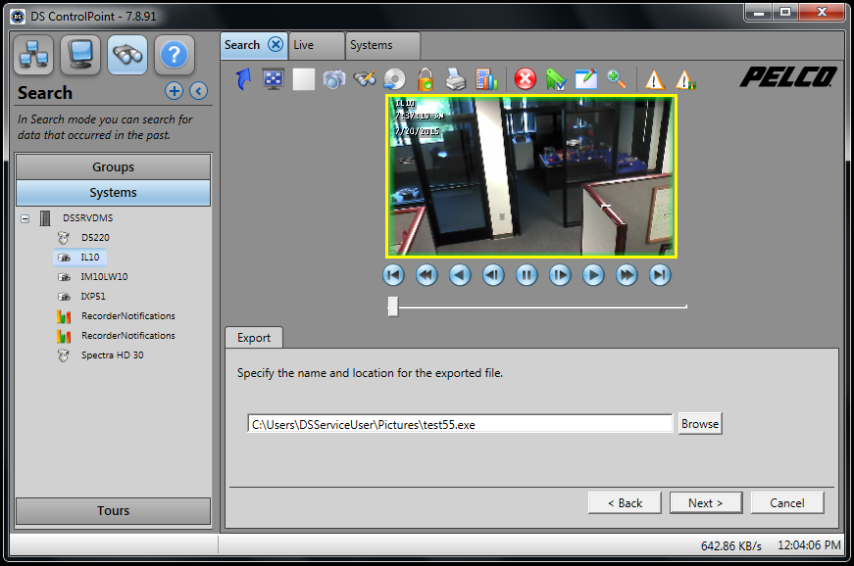Screen dimensions: 854x566
Task: Skip to the beginning of video
Action: pos(393,275)
